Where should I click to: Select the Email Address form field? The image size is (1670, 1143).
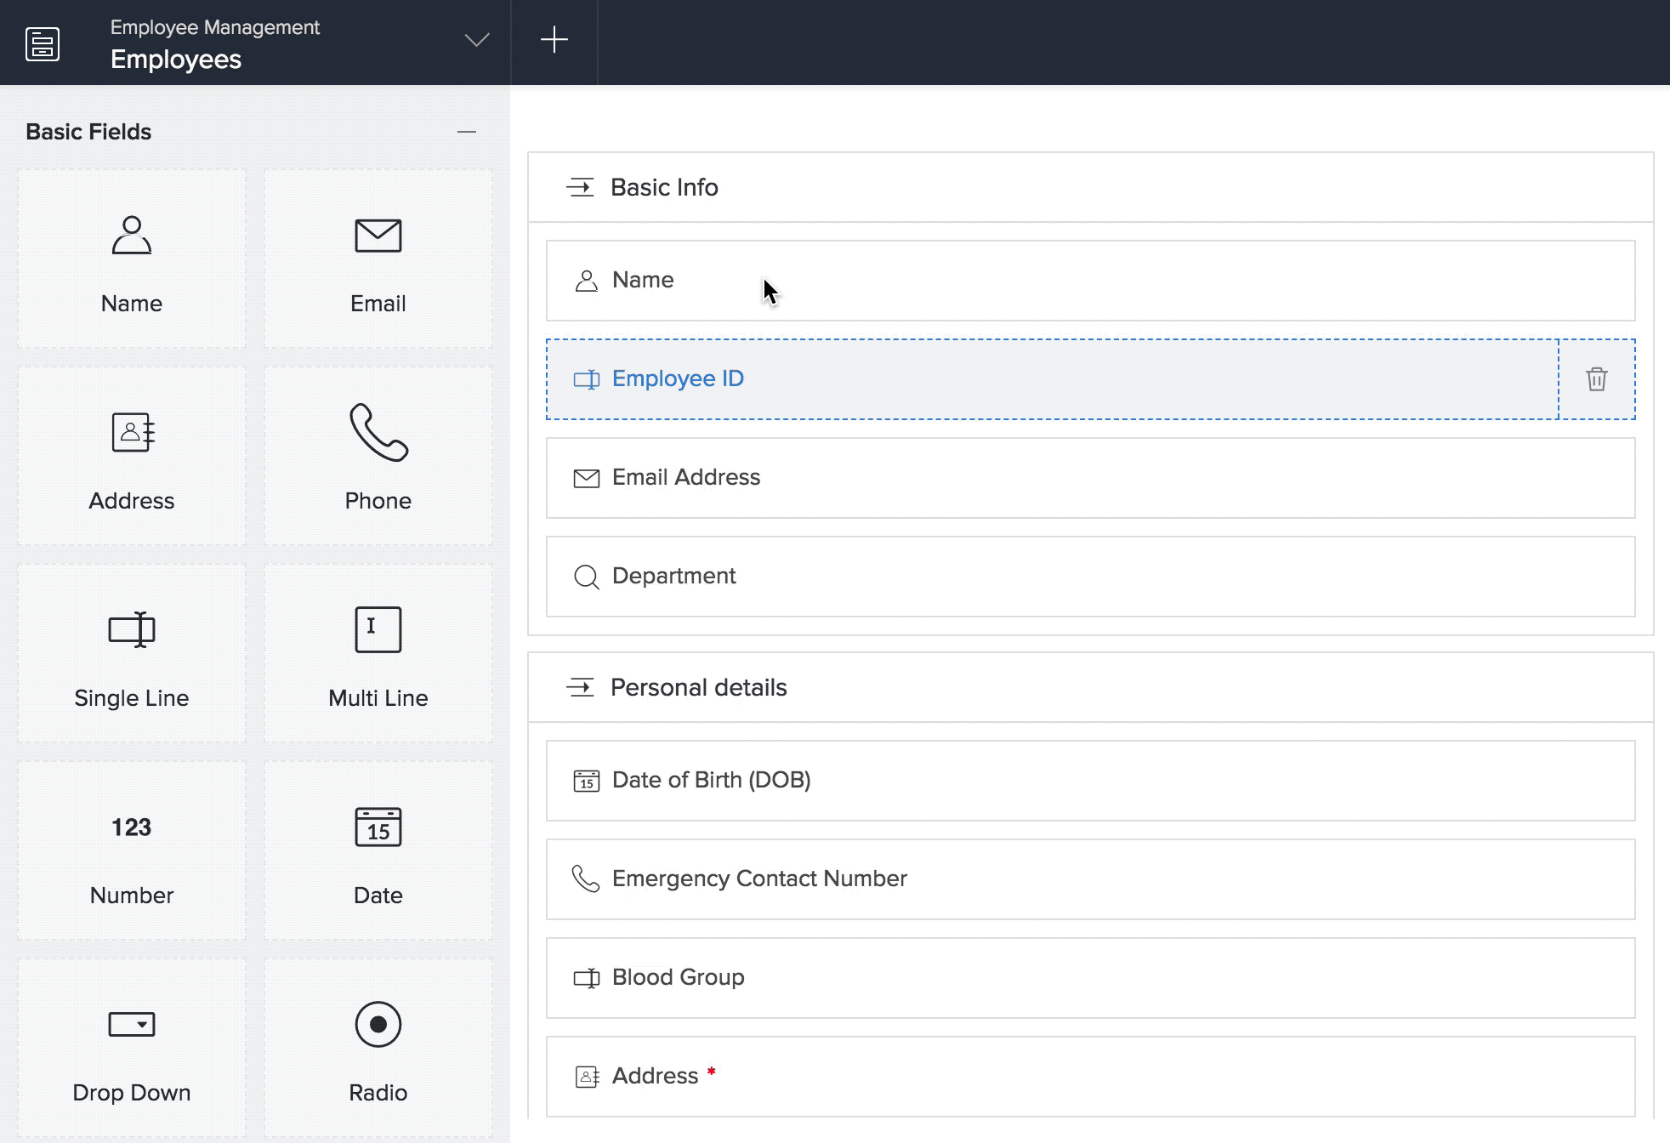pos(1090,478)
